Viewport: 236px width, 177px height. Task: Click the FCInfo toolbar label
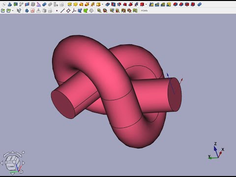(x=144, y=11)
